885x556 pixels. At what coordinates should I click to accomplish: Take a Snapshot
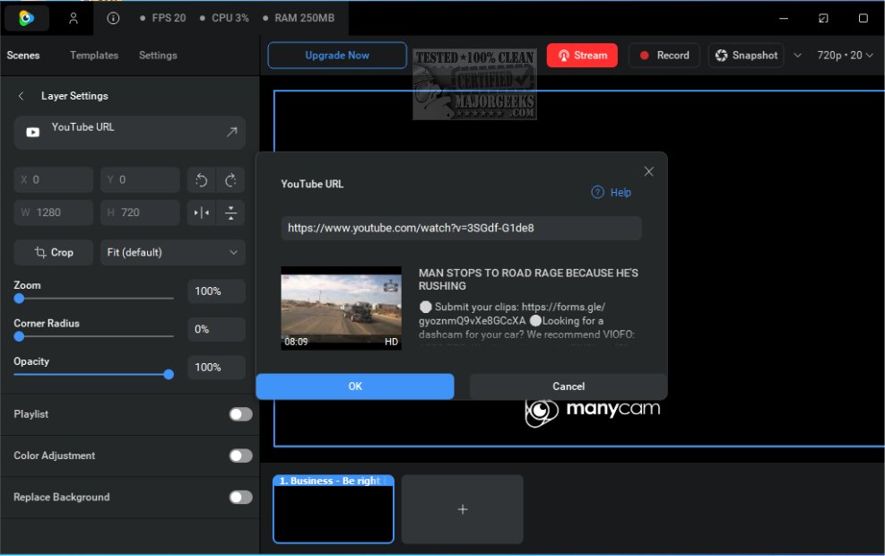(x=746, y=56)
